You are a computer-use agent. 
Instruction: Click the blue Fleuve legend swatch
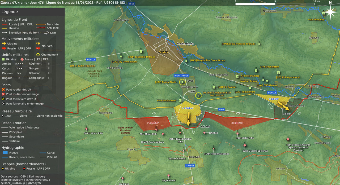5,153
